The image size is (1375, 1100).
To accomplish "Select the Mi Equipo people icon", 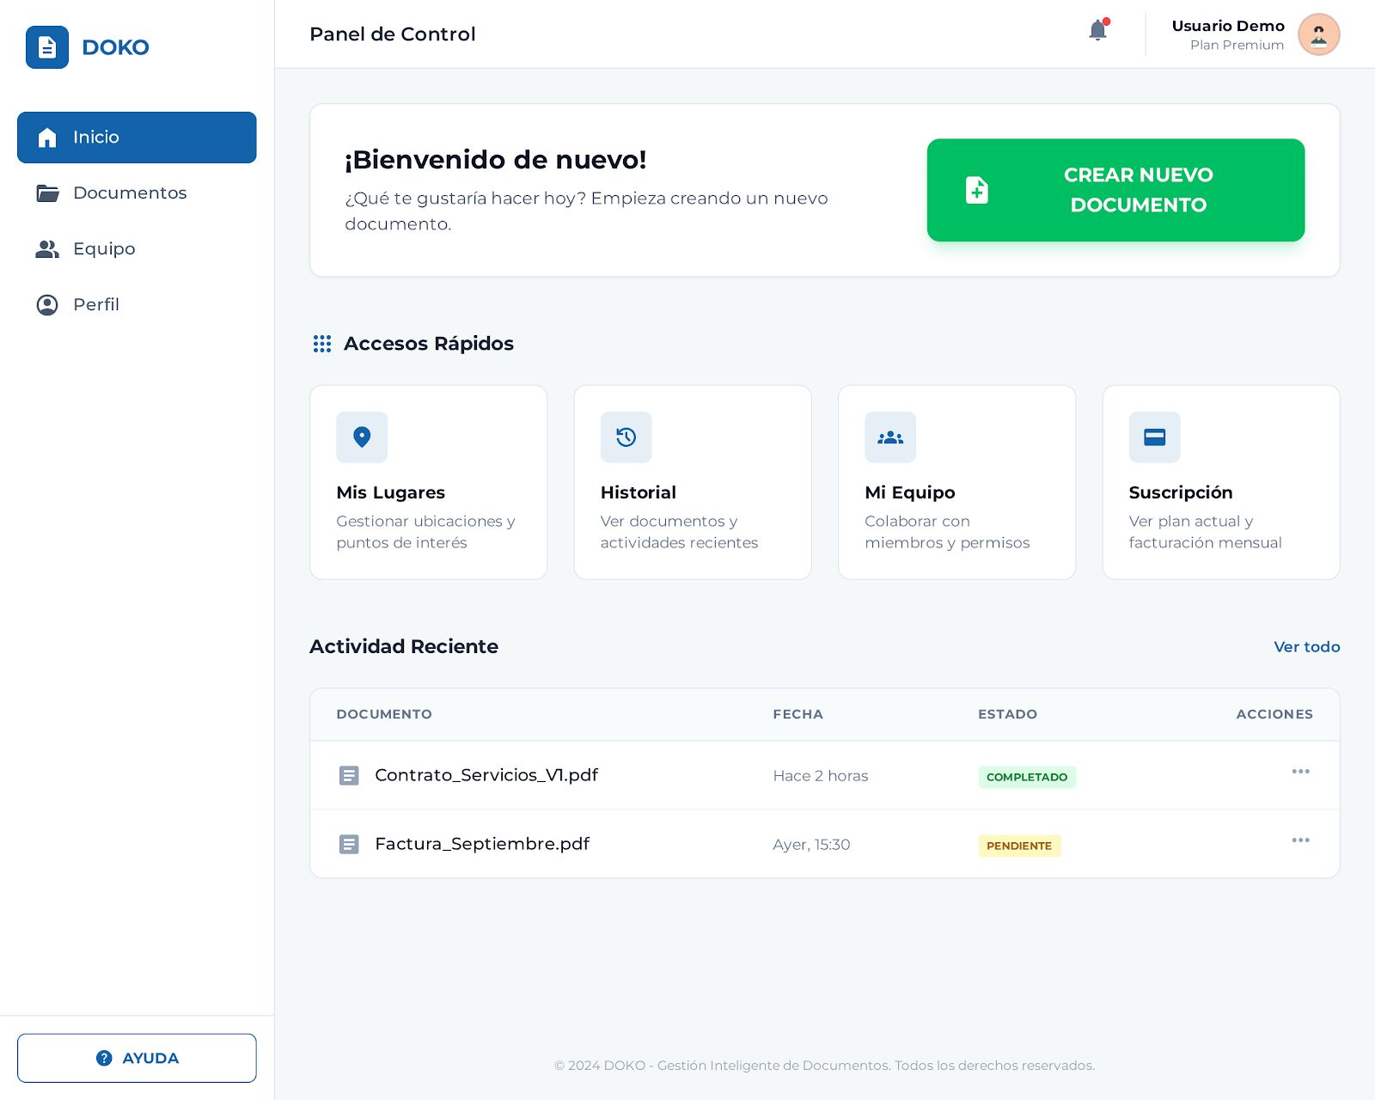I will [890, 437].
